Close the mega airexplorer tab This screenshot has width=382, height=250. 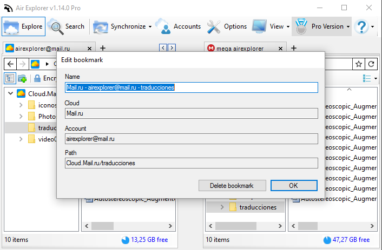280,49
